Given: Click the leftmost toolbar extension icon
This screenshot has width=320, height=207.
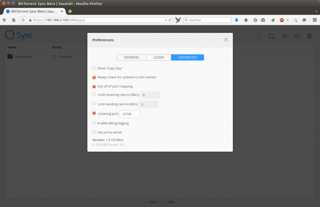Looking at the screenshot, I should pyautogui.click(x=4, y=20).
